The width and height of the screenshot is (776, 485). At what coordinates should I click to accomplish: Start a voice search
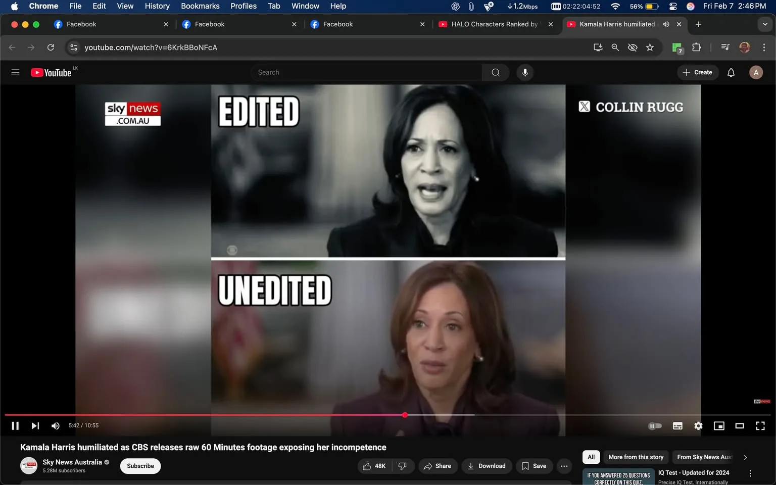pos(525,72)
